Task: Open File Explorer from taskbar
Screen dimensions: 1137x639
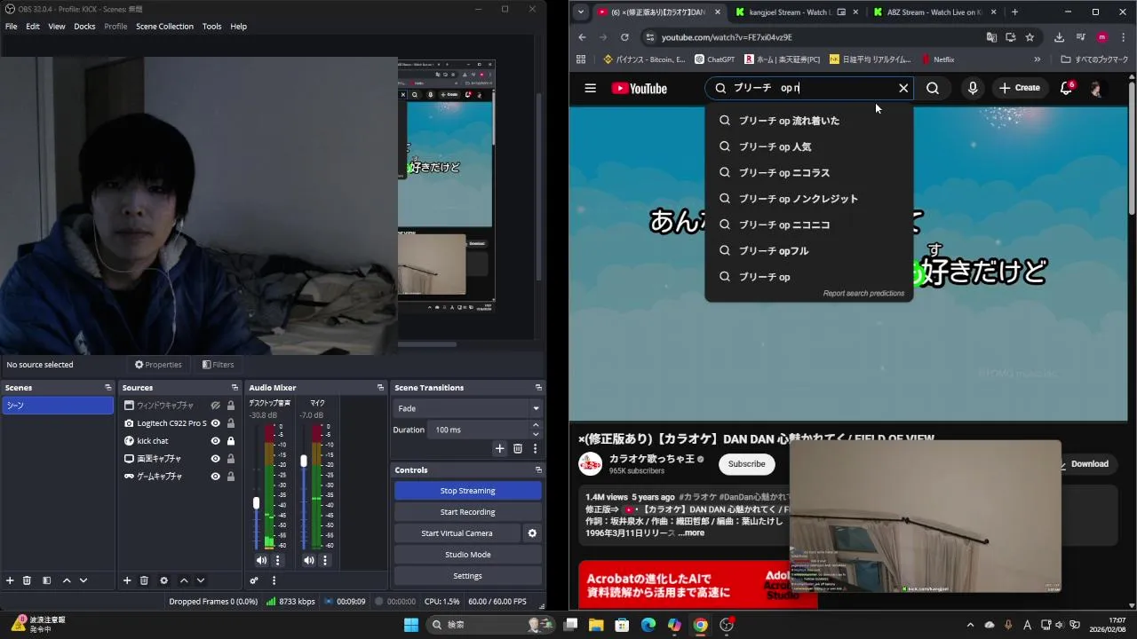Action: click(596, 625)
